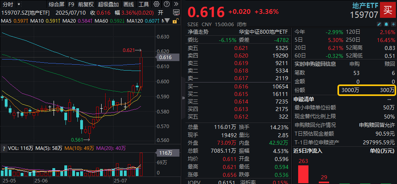
Task: Open the chart settings gear icon
Action: coord(156,4)
